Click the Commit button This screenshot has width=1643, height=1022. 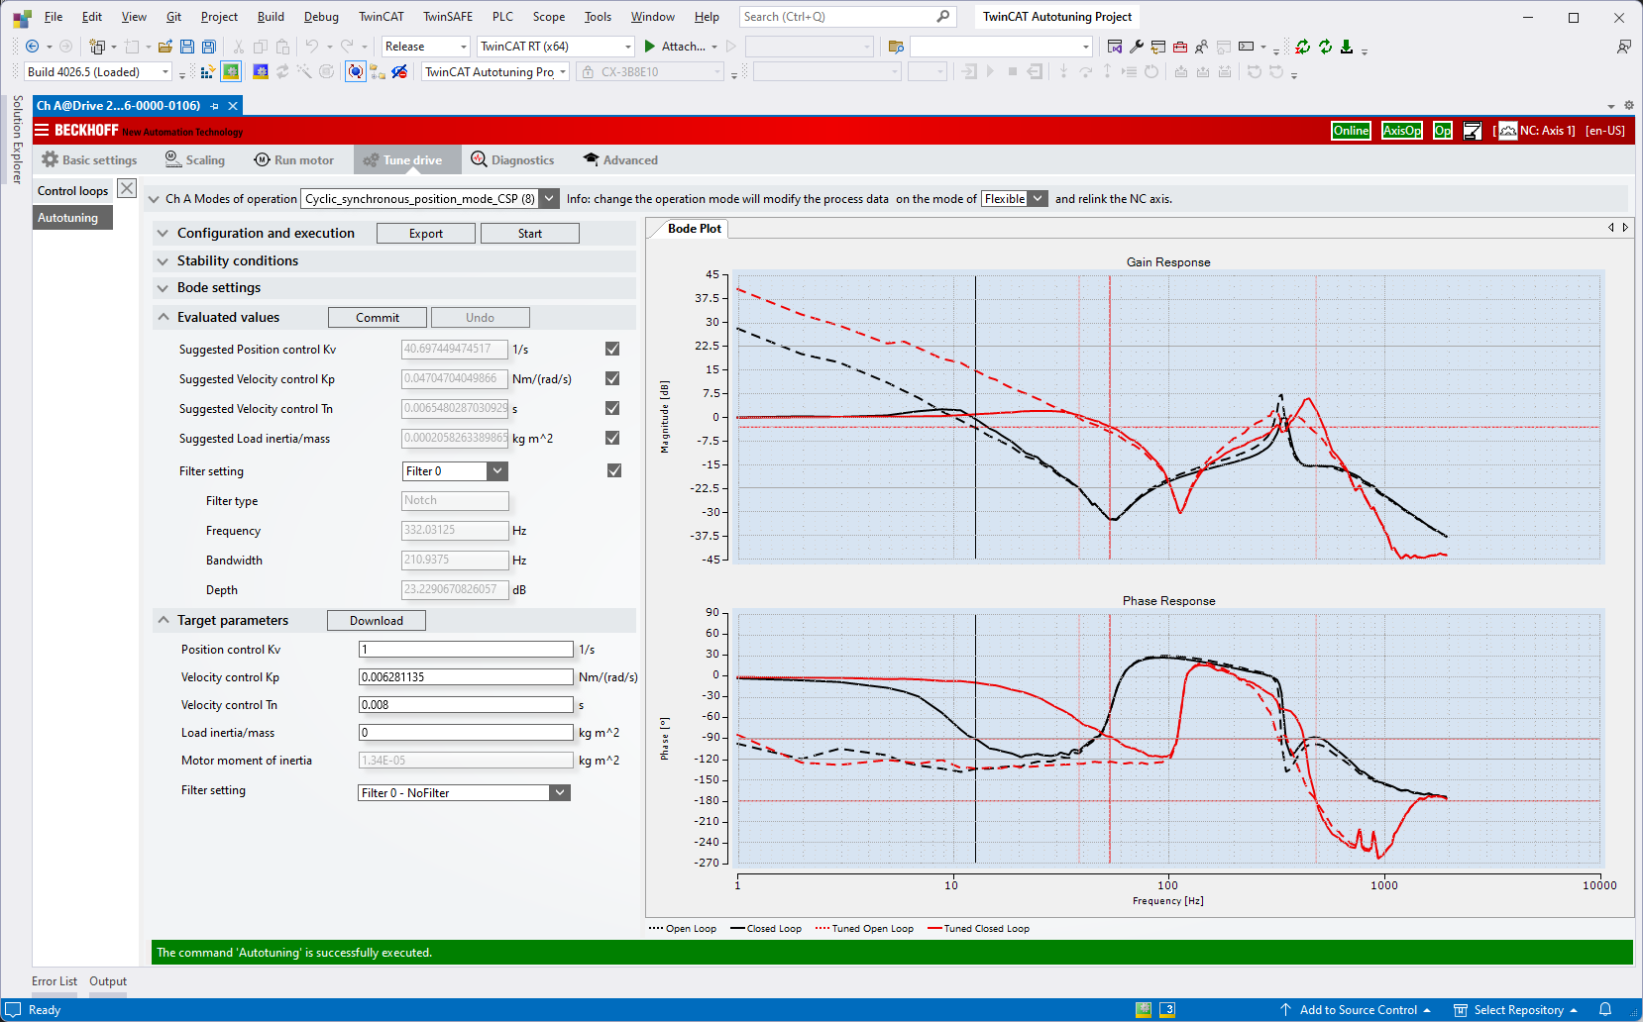click(x=378, y=318)
